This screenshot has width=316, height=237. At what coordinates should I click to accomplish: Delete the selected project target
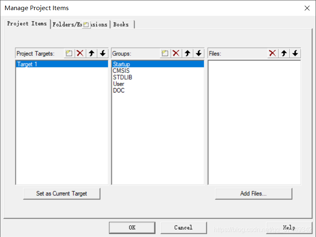point(80,53)
